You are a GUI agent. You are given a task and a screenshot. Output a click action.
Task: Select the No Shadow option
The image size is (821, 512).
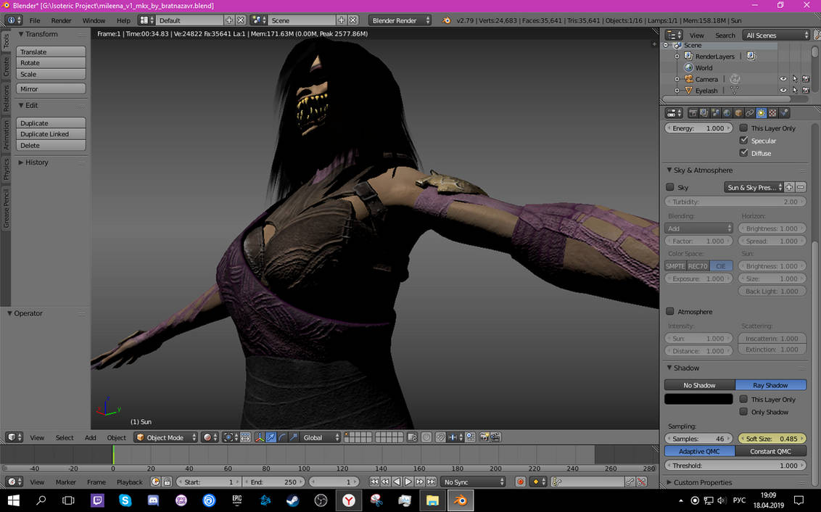click(700, 385)
